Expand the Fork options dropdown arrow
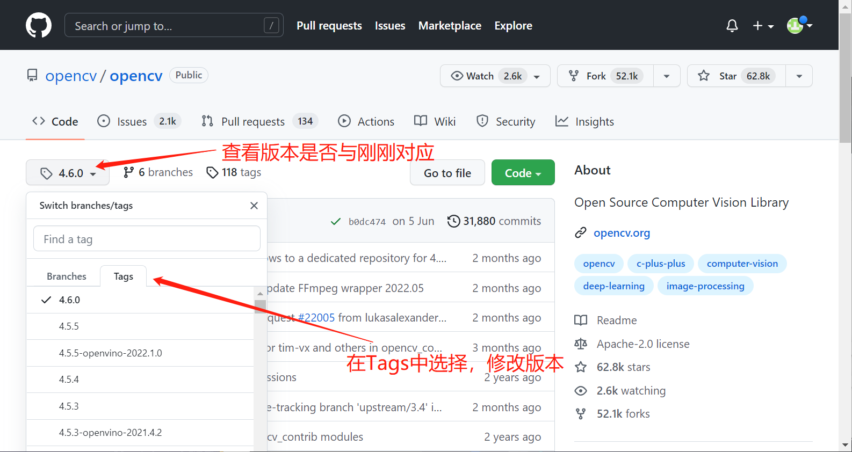The width and height of the screenshot is (852, 452). point(667,76)
